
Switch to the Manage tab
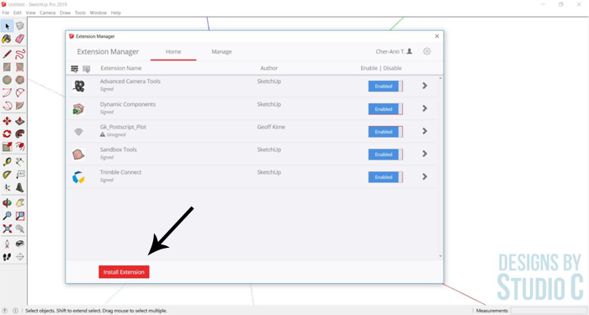click(221, 52)
